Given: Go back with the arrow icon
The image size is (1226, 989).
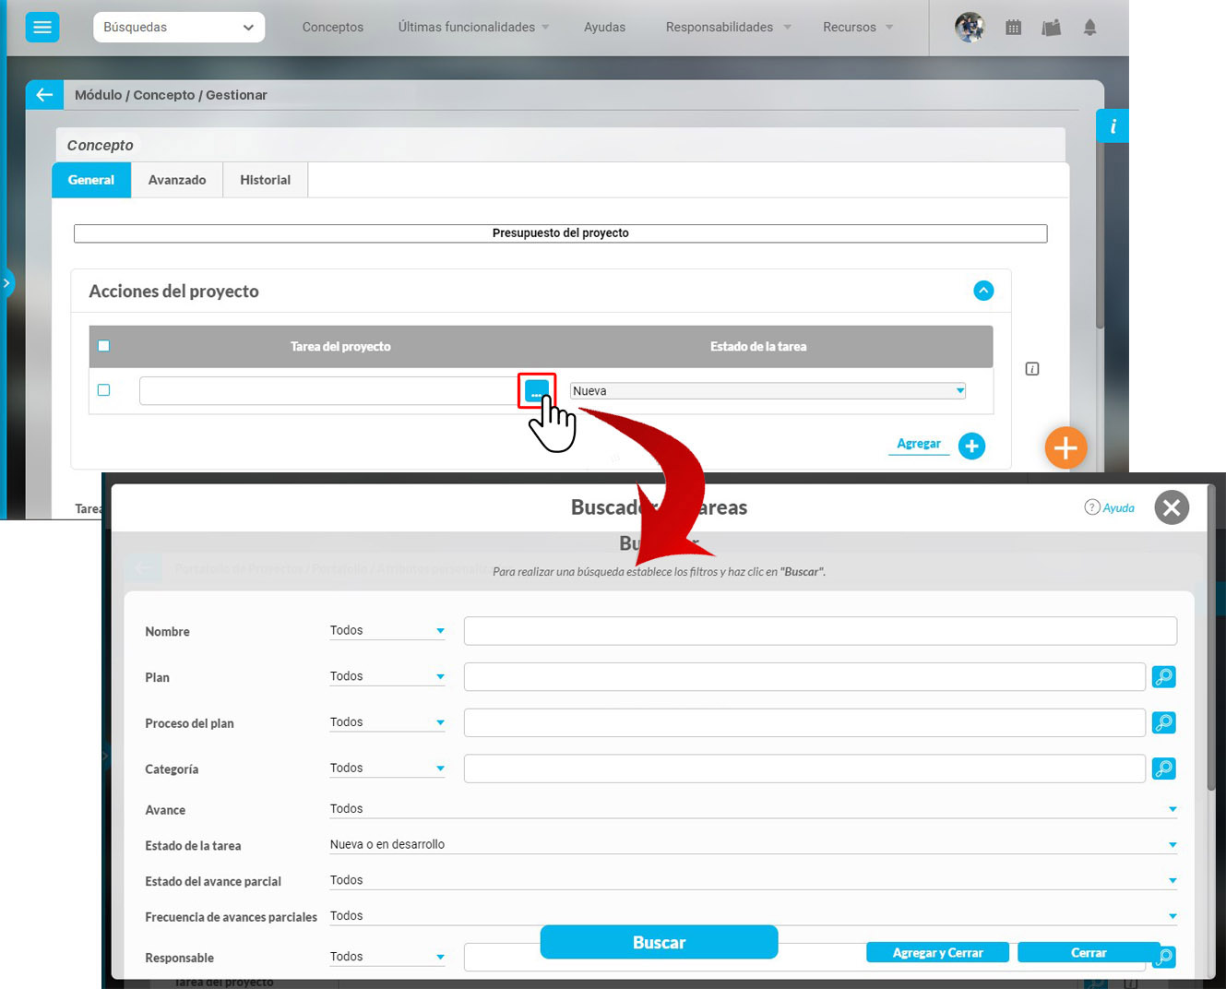Looking at the screenshot, I should pos(44,94).
